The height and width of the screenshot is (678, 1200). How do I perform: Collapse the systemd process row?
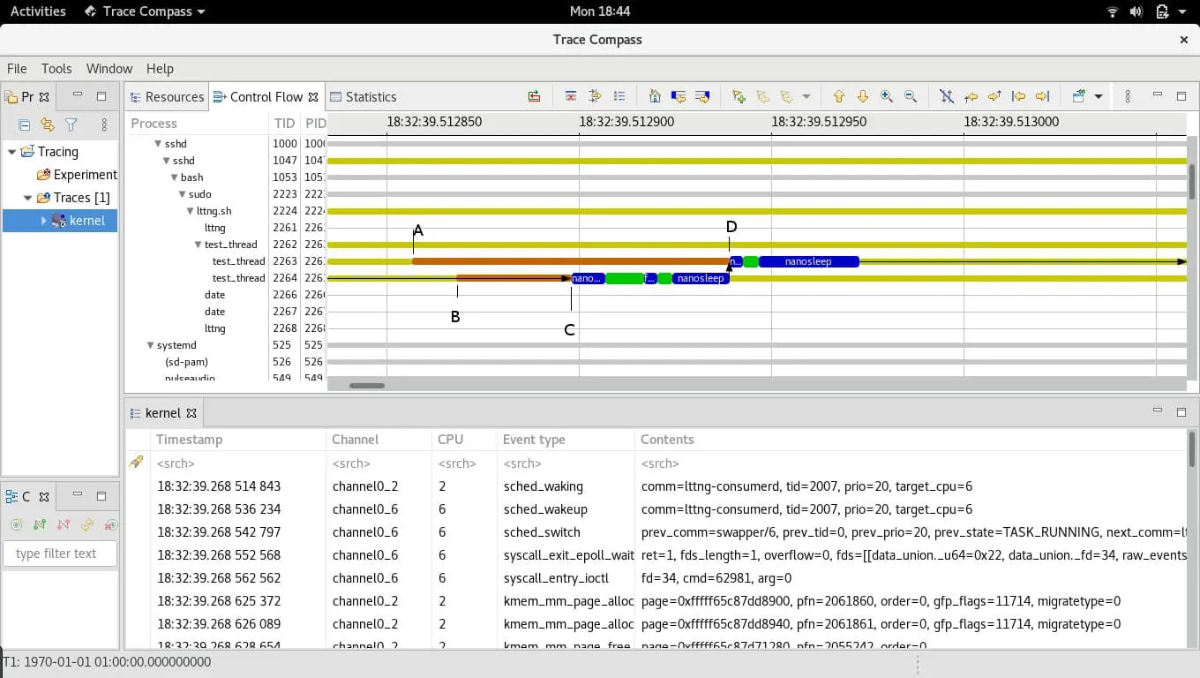[150, 345]
